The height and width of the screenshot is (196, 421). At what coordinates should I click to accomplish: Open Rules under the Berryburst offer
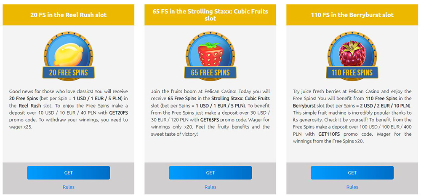(352, 187)
